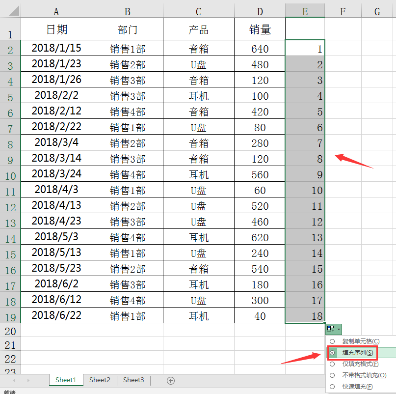Screen dimensions: 396x394
Task: Click the previous sheet navigation arrow
Action: 14,380
